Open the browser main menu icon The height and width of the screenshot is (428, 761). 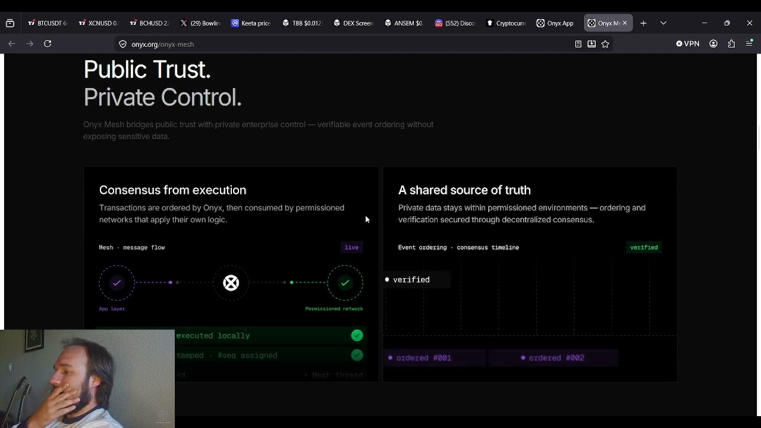750,43
